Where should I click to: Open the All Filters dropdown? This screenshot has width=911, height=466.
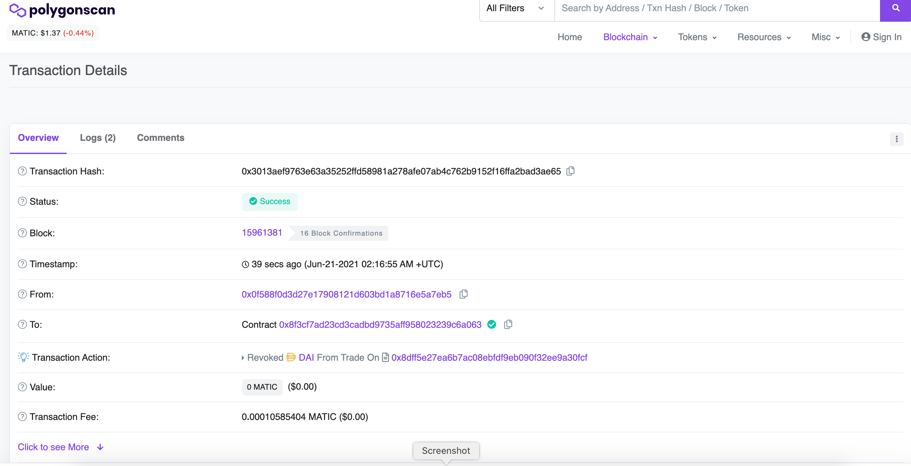[517, 9]
